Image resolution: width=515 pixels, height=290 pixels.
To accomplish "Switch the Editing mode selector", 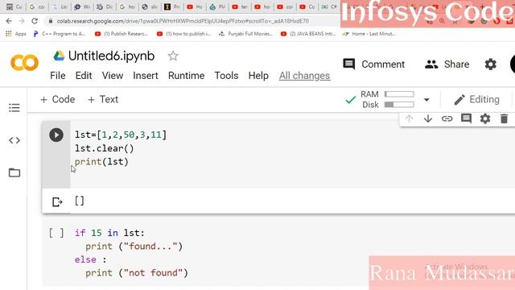I will [x=476, y=100].
